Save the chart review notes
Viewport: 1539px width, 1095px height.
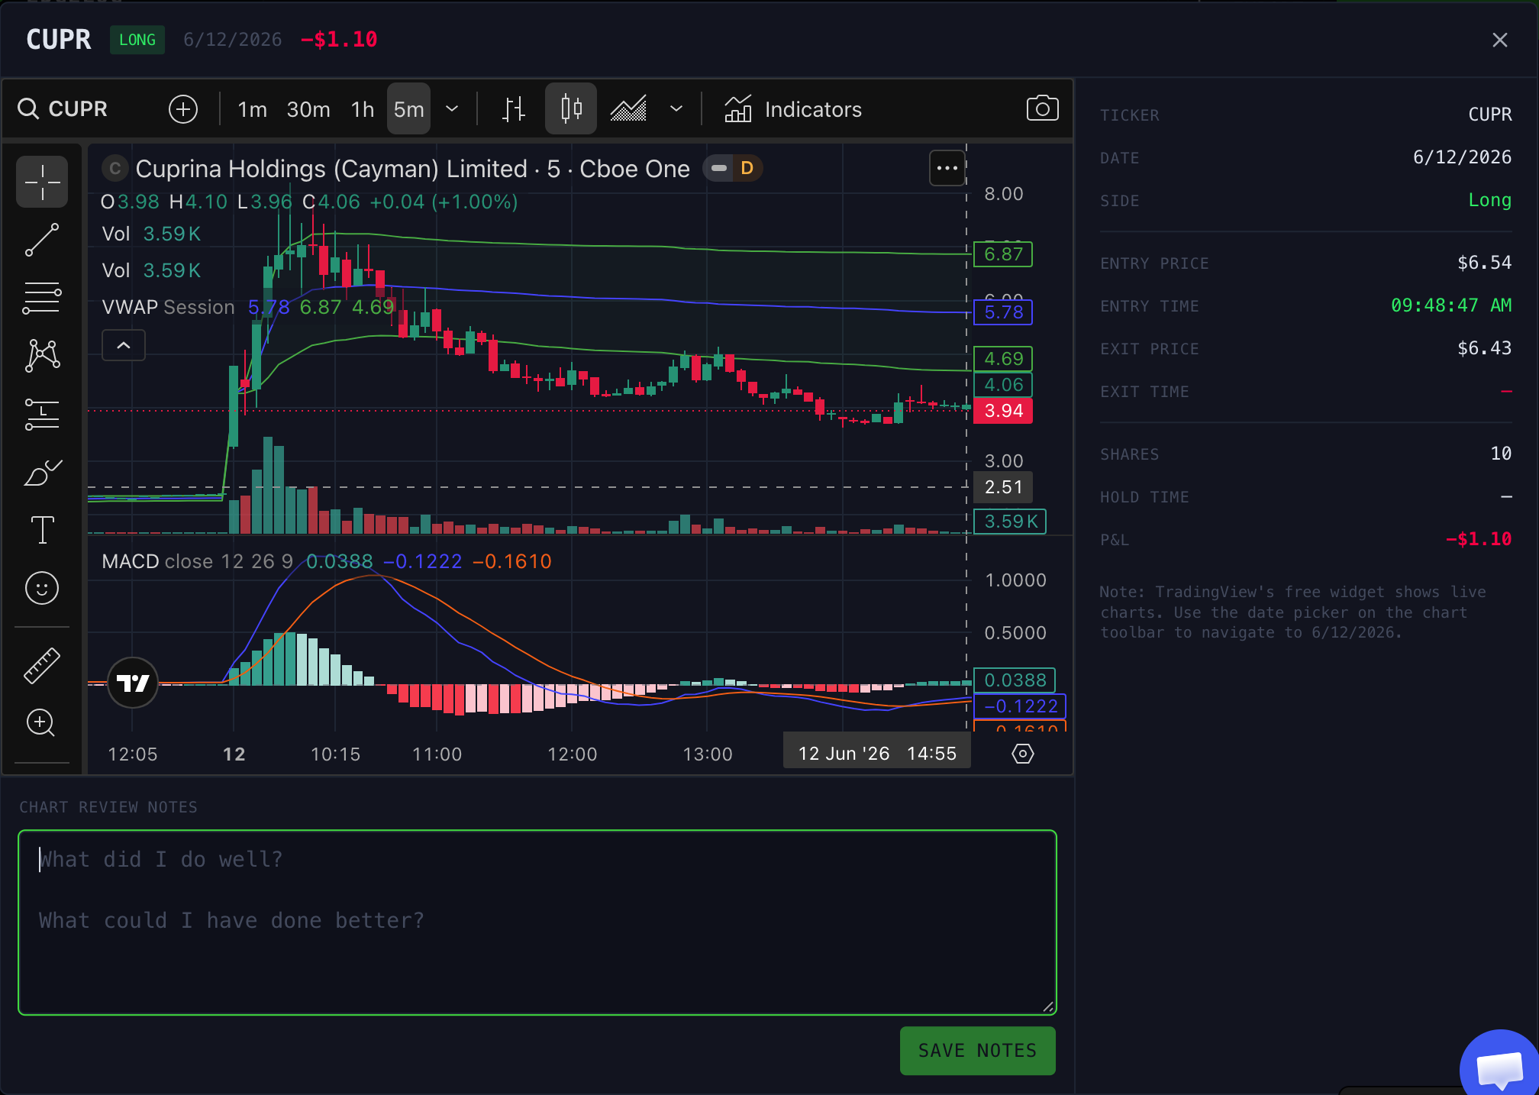click(x=978, y=1051)
